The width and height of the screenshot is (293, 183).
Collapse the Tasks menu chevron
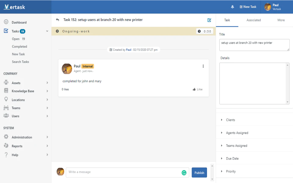click(x=47, y=31)
